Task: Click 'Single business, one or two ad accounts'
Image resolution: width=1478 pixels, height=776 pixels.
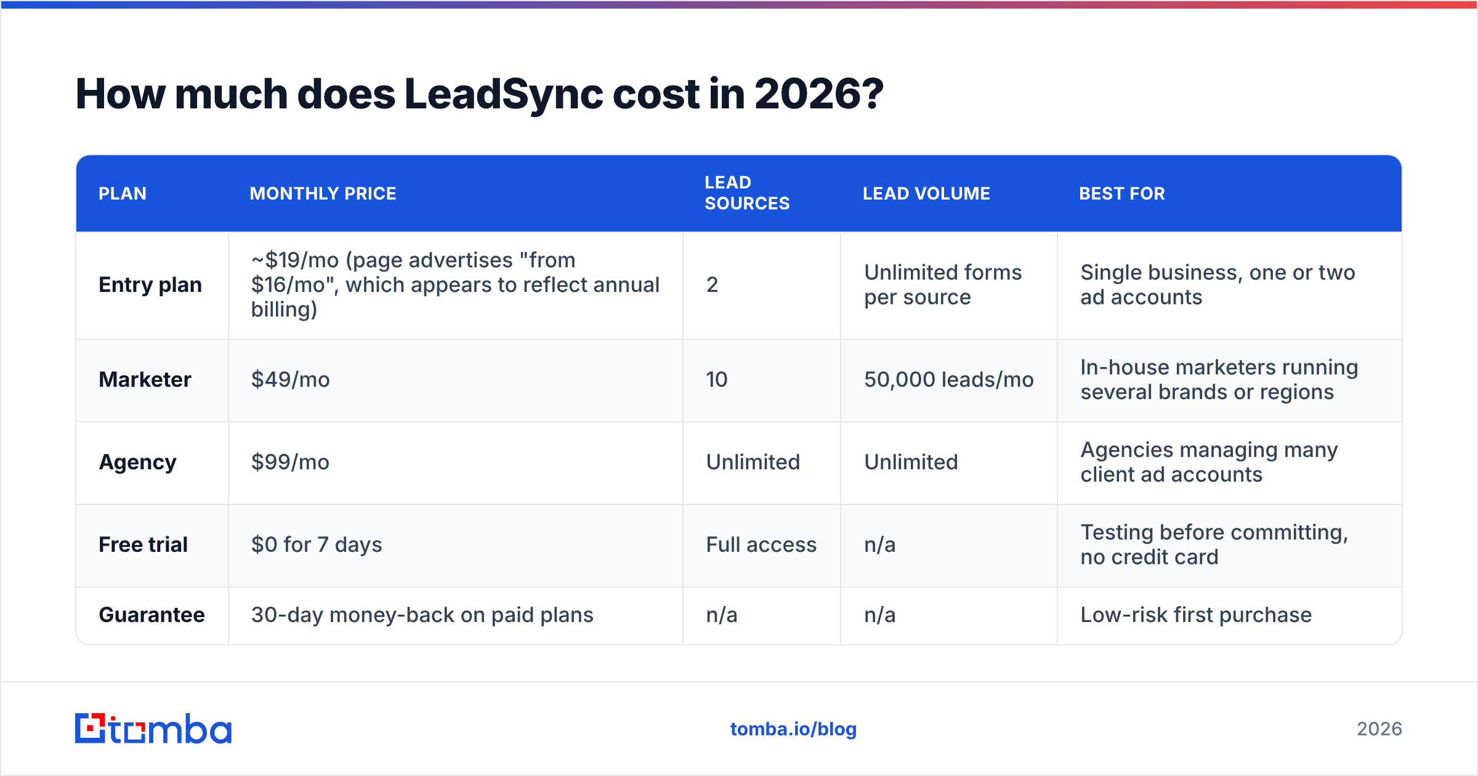Action: pyautogui.click(x=1218, y=285)
